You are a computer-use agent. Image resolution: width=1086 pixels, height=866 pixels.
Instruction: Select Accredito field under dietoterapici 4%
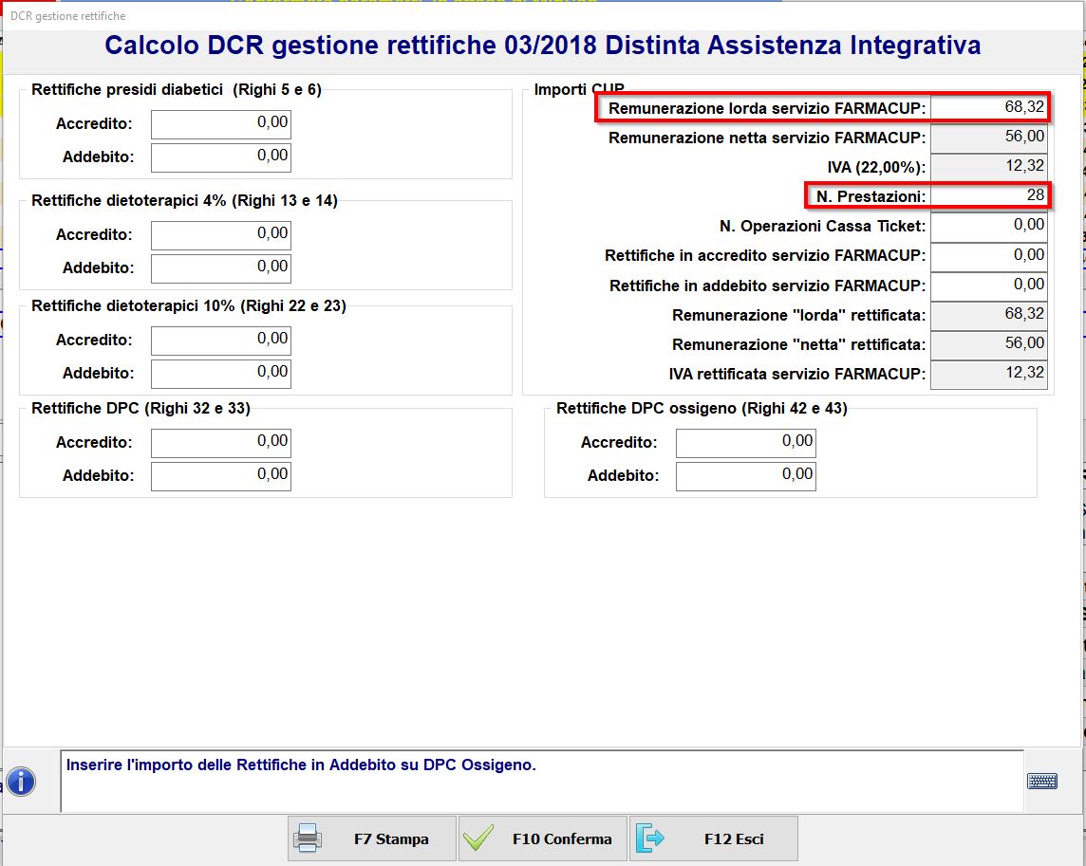(220, 234)
